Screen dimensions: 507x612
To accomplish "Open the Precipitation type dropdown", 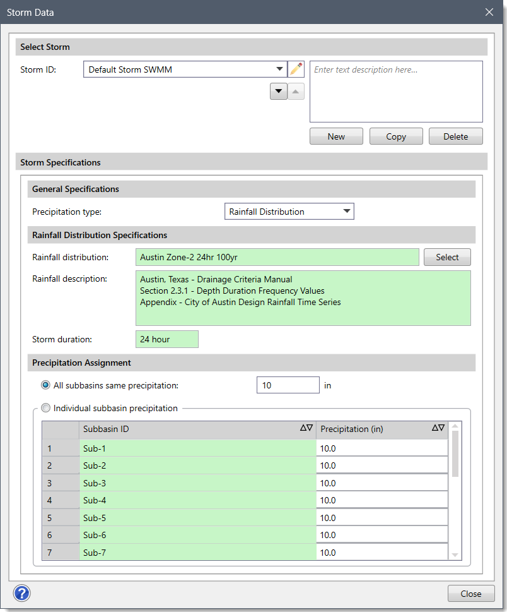I will pos(289,211).
